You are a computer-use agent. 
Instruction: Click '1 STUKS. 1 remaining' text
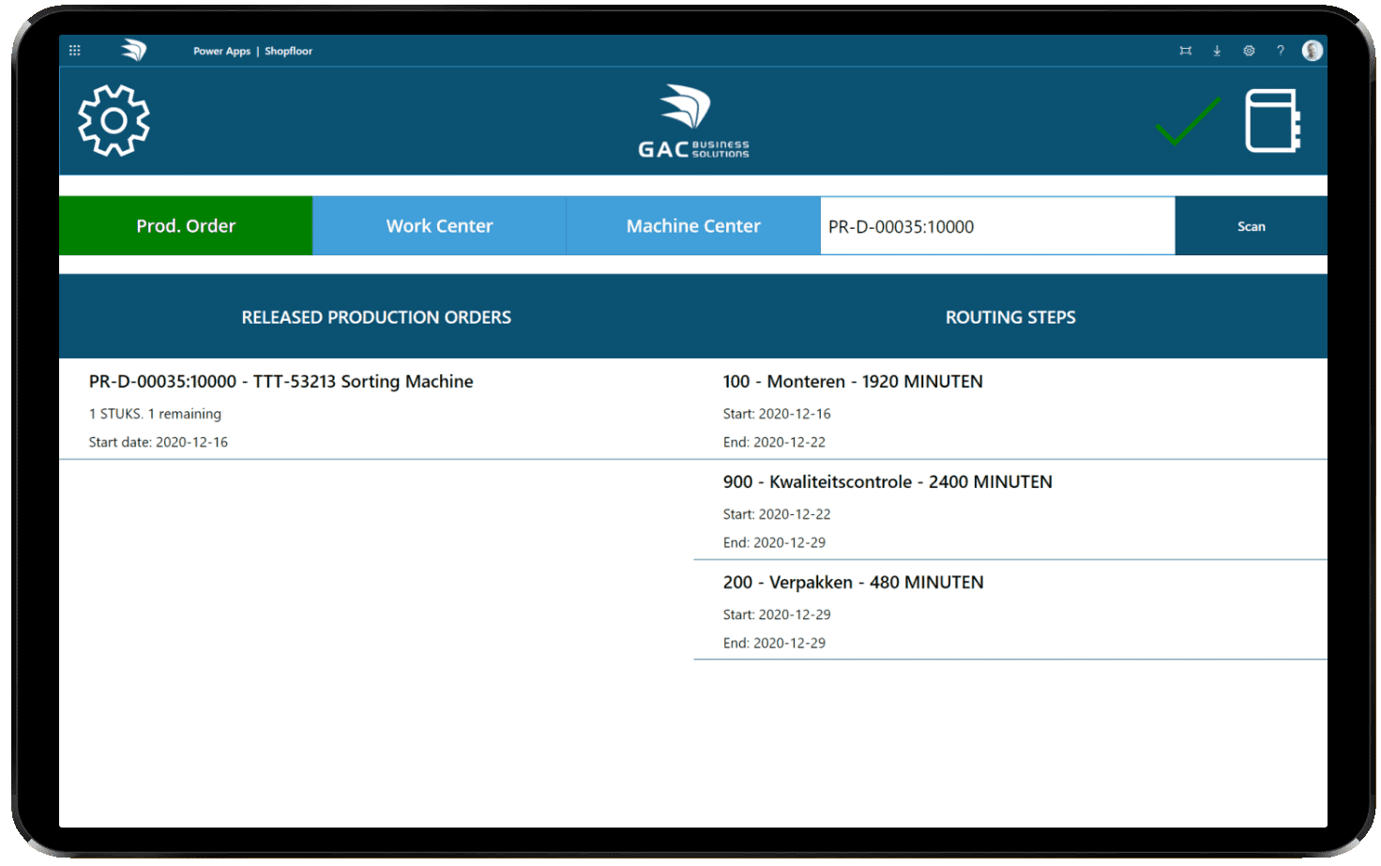click(155, 414)
